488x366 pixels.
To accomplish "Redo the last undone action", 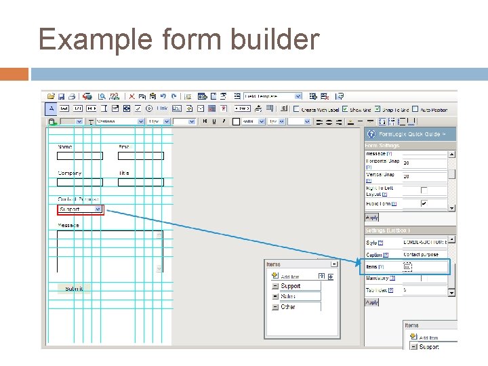I will point(174,96).
